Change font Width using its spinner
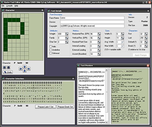 (123, 34)
